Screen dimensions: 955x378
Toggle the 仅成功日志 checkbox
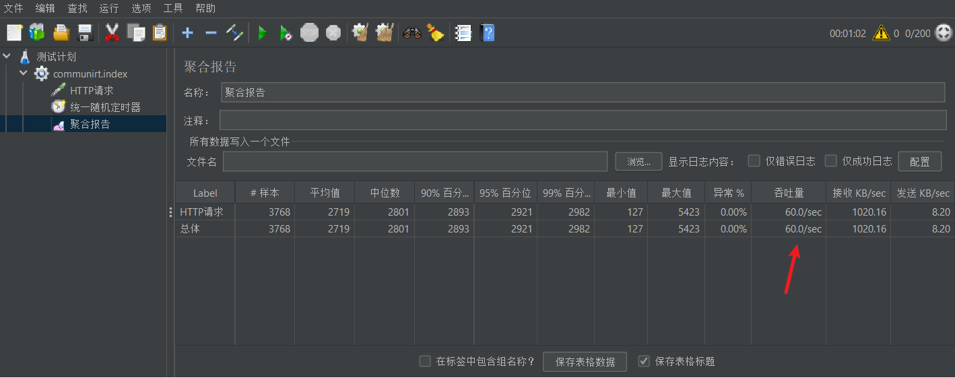click(x=831, y=160)
